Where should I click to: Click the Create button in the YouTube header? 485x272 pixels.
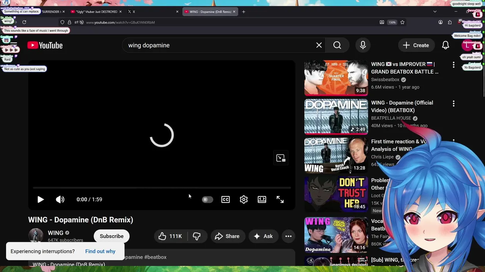tap(416, 45)
